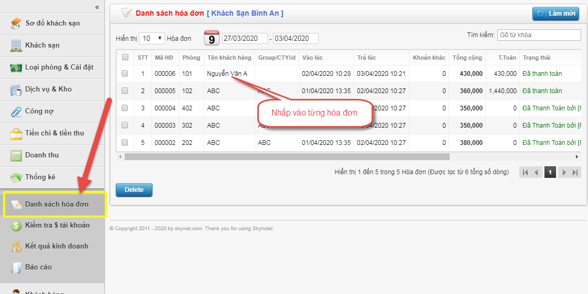The width and height of the screenshot is (588, 294).
Task: Go to Kết quả kinh doanh menu
Action: tap(57, 246)
